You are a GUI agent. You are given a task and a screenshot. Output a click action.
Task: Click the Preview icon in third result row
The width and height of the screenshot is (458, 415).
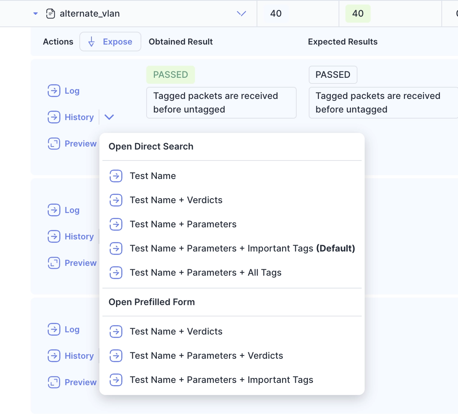pos(54,382)
